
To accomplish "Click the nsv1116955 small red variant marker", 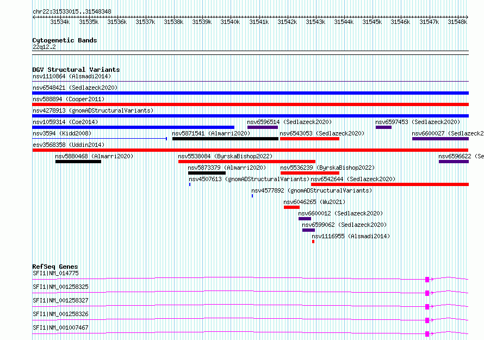I will (313, 242).
